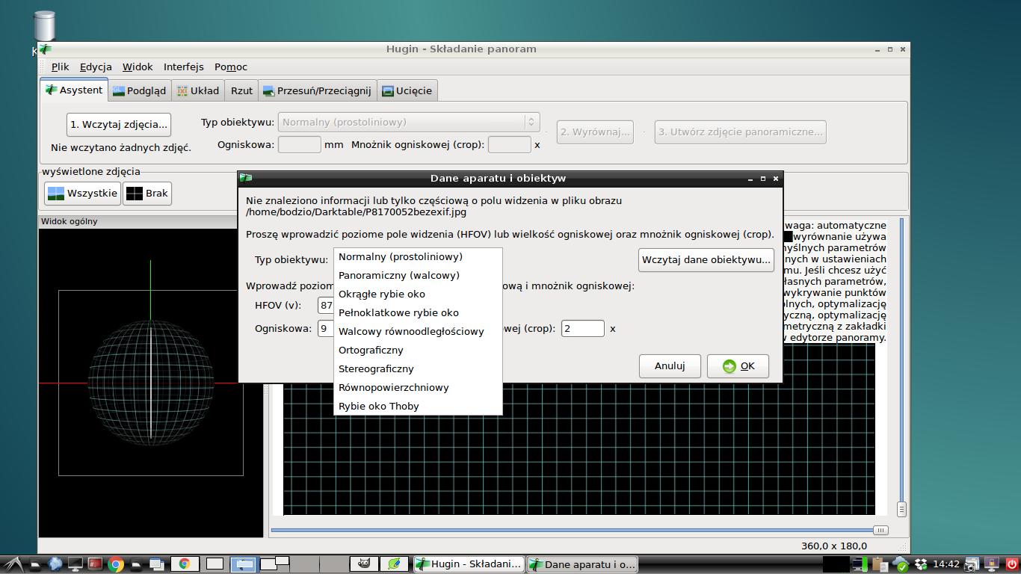
Task: Open the clipboard manager tray icon
Action: (882, 564)
